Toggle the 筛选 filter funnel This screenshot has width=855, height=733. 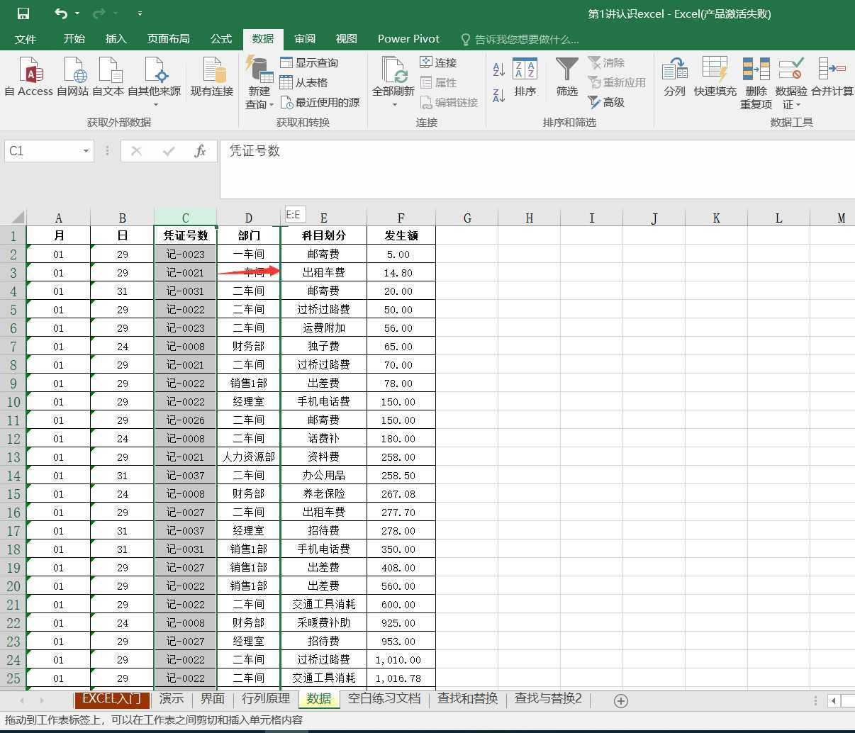[x=567, y=77]
